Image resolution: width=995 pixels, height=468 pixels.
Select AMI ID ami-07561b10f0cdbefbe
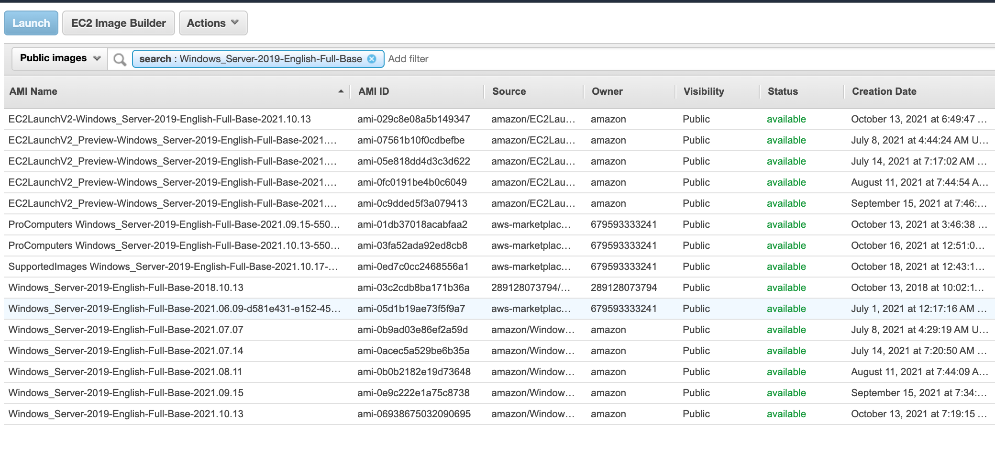(411, 140)
